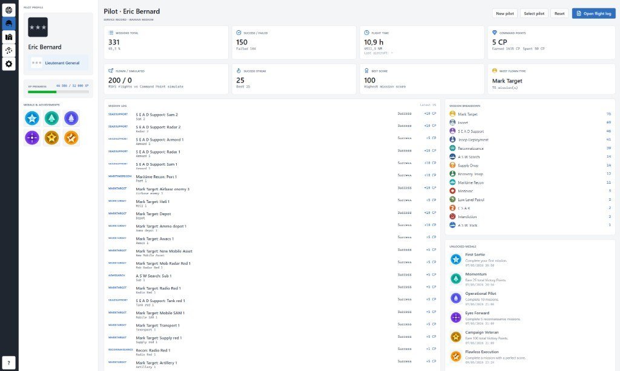Click the Lieutenant General rank badge
Screen dimensions: 620x371
coord(59,63)
